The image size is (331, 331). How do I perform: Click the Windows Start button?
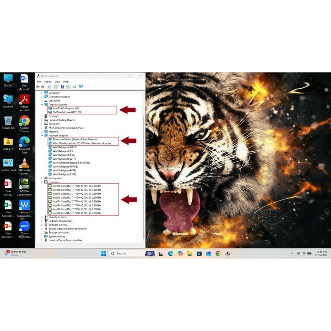tap(103, 253)
